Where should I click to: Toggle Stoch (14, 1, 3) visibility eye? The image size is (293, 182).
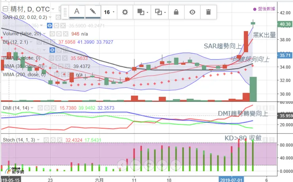[x=46, y=140]
